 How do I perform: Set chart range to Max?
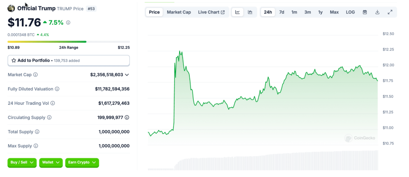[334, 12]
